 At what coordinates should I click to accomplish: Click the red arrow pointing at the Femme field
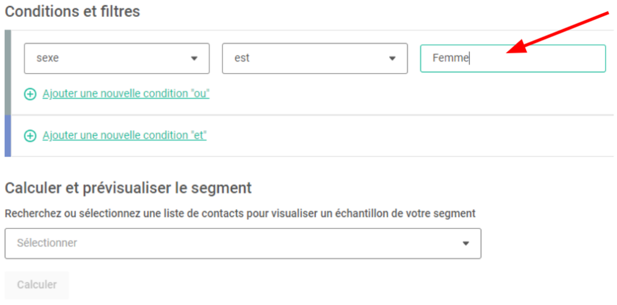(x=557, y=34)
